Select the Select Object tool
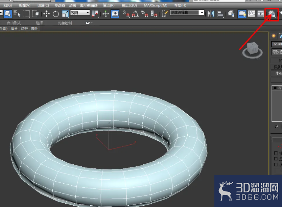 [x=8, y=14]
